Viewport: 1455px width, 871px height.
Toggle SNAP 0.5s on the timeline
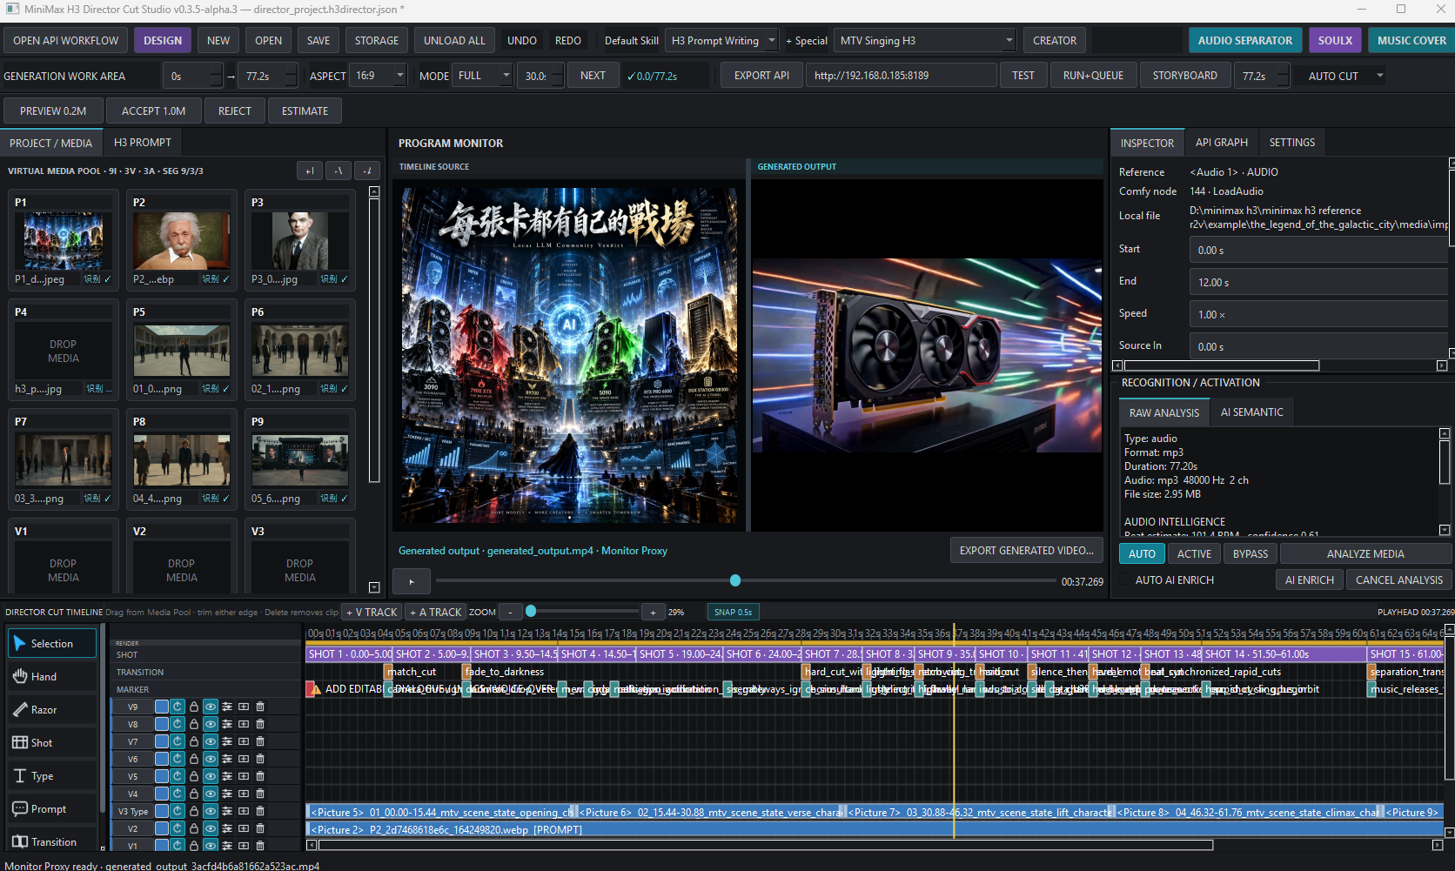click(733, 613)
